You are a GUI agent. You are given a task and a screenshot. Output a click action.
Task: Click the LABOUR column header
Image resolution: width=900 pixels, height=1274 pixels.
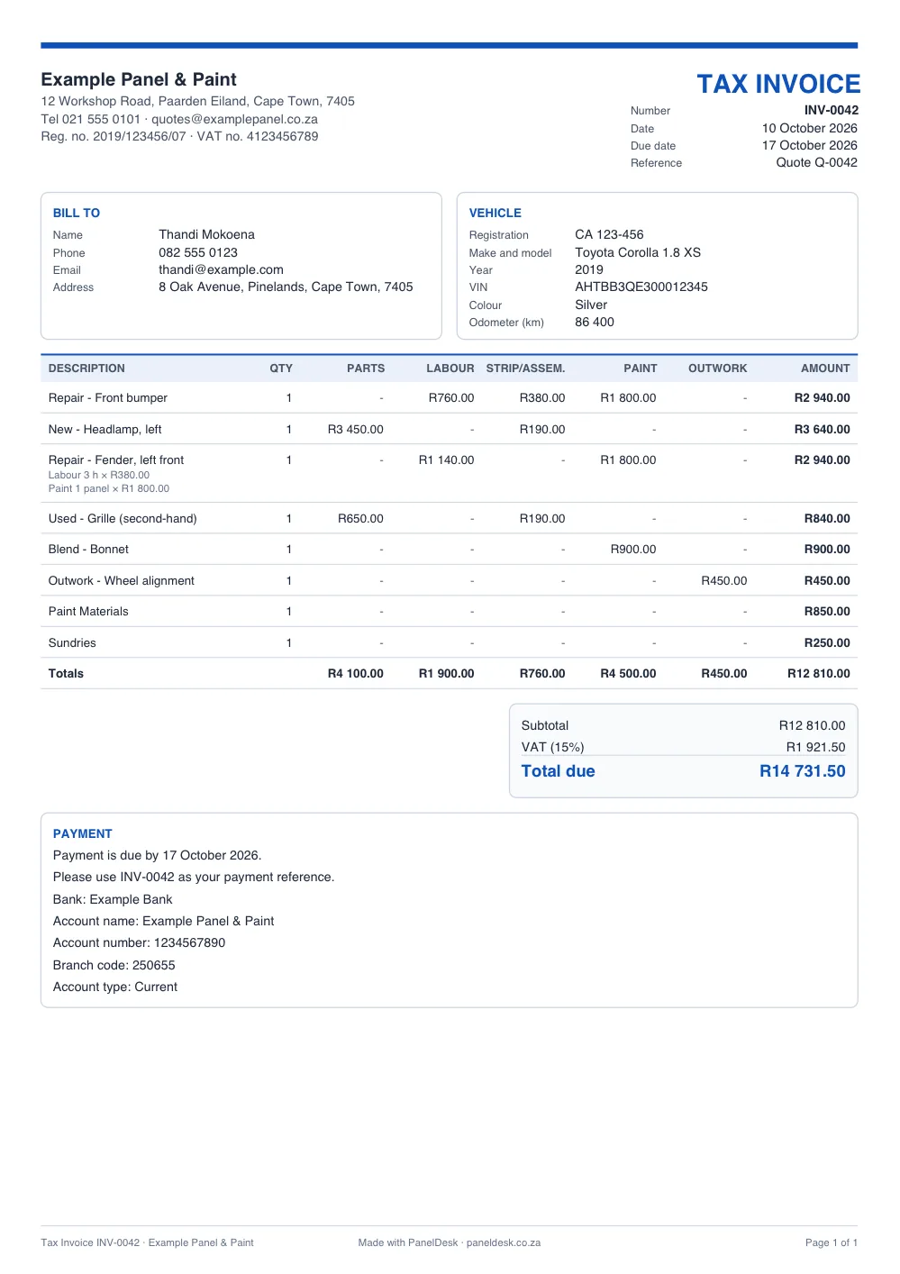coord(450,369)
